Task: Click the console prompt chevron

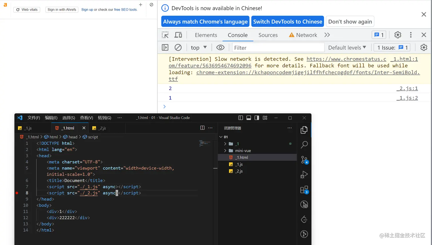Action: point(164,107)
